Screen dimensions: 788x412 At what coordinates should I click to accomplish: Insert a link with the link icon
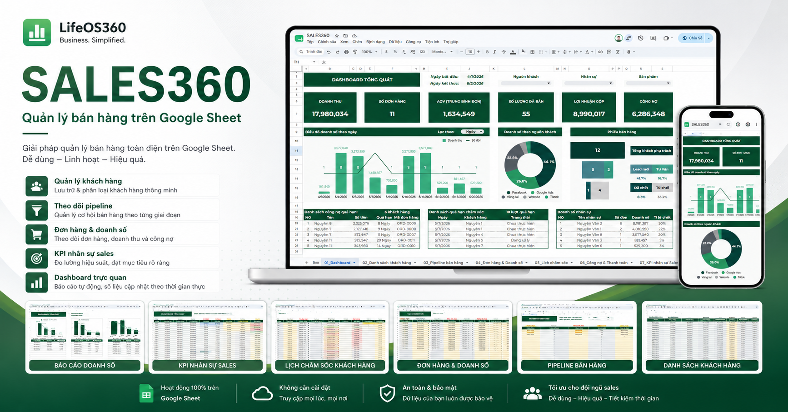coord(600,52)
